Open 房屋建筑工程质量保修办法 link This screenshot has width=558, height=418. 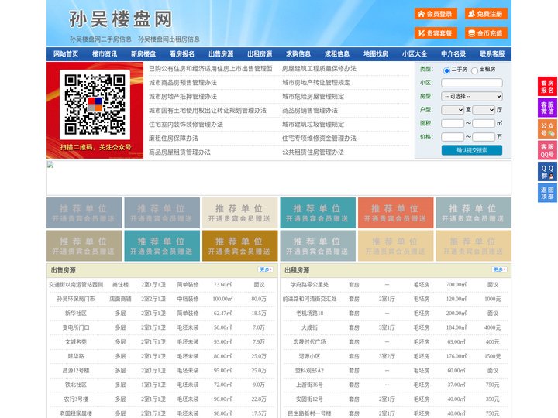coord(319,69)
